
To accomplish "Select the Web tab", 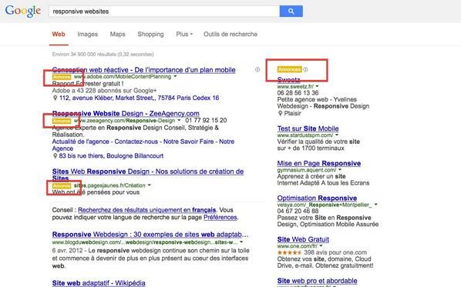I will 59,34.
